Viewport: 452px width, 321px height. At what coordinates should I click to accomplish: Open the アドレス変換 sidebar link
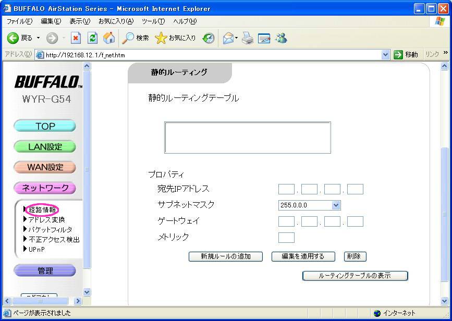[46, 220]
